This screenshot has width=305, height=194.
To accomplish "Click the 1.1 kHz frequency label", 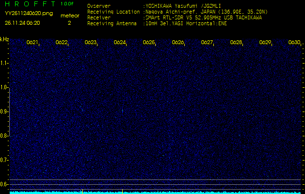I will point(4,63).
